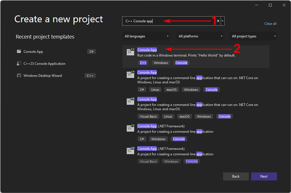291x193 pixels.
Task: Maximize the Create a new project window
Action: [270, 5]
